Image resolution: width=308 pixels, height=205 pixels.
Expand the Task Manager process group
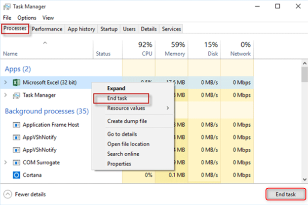pos(6,95)
